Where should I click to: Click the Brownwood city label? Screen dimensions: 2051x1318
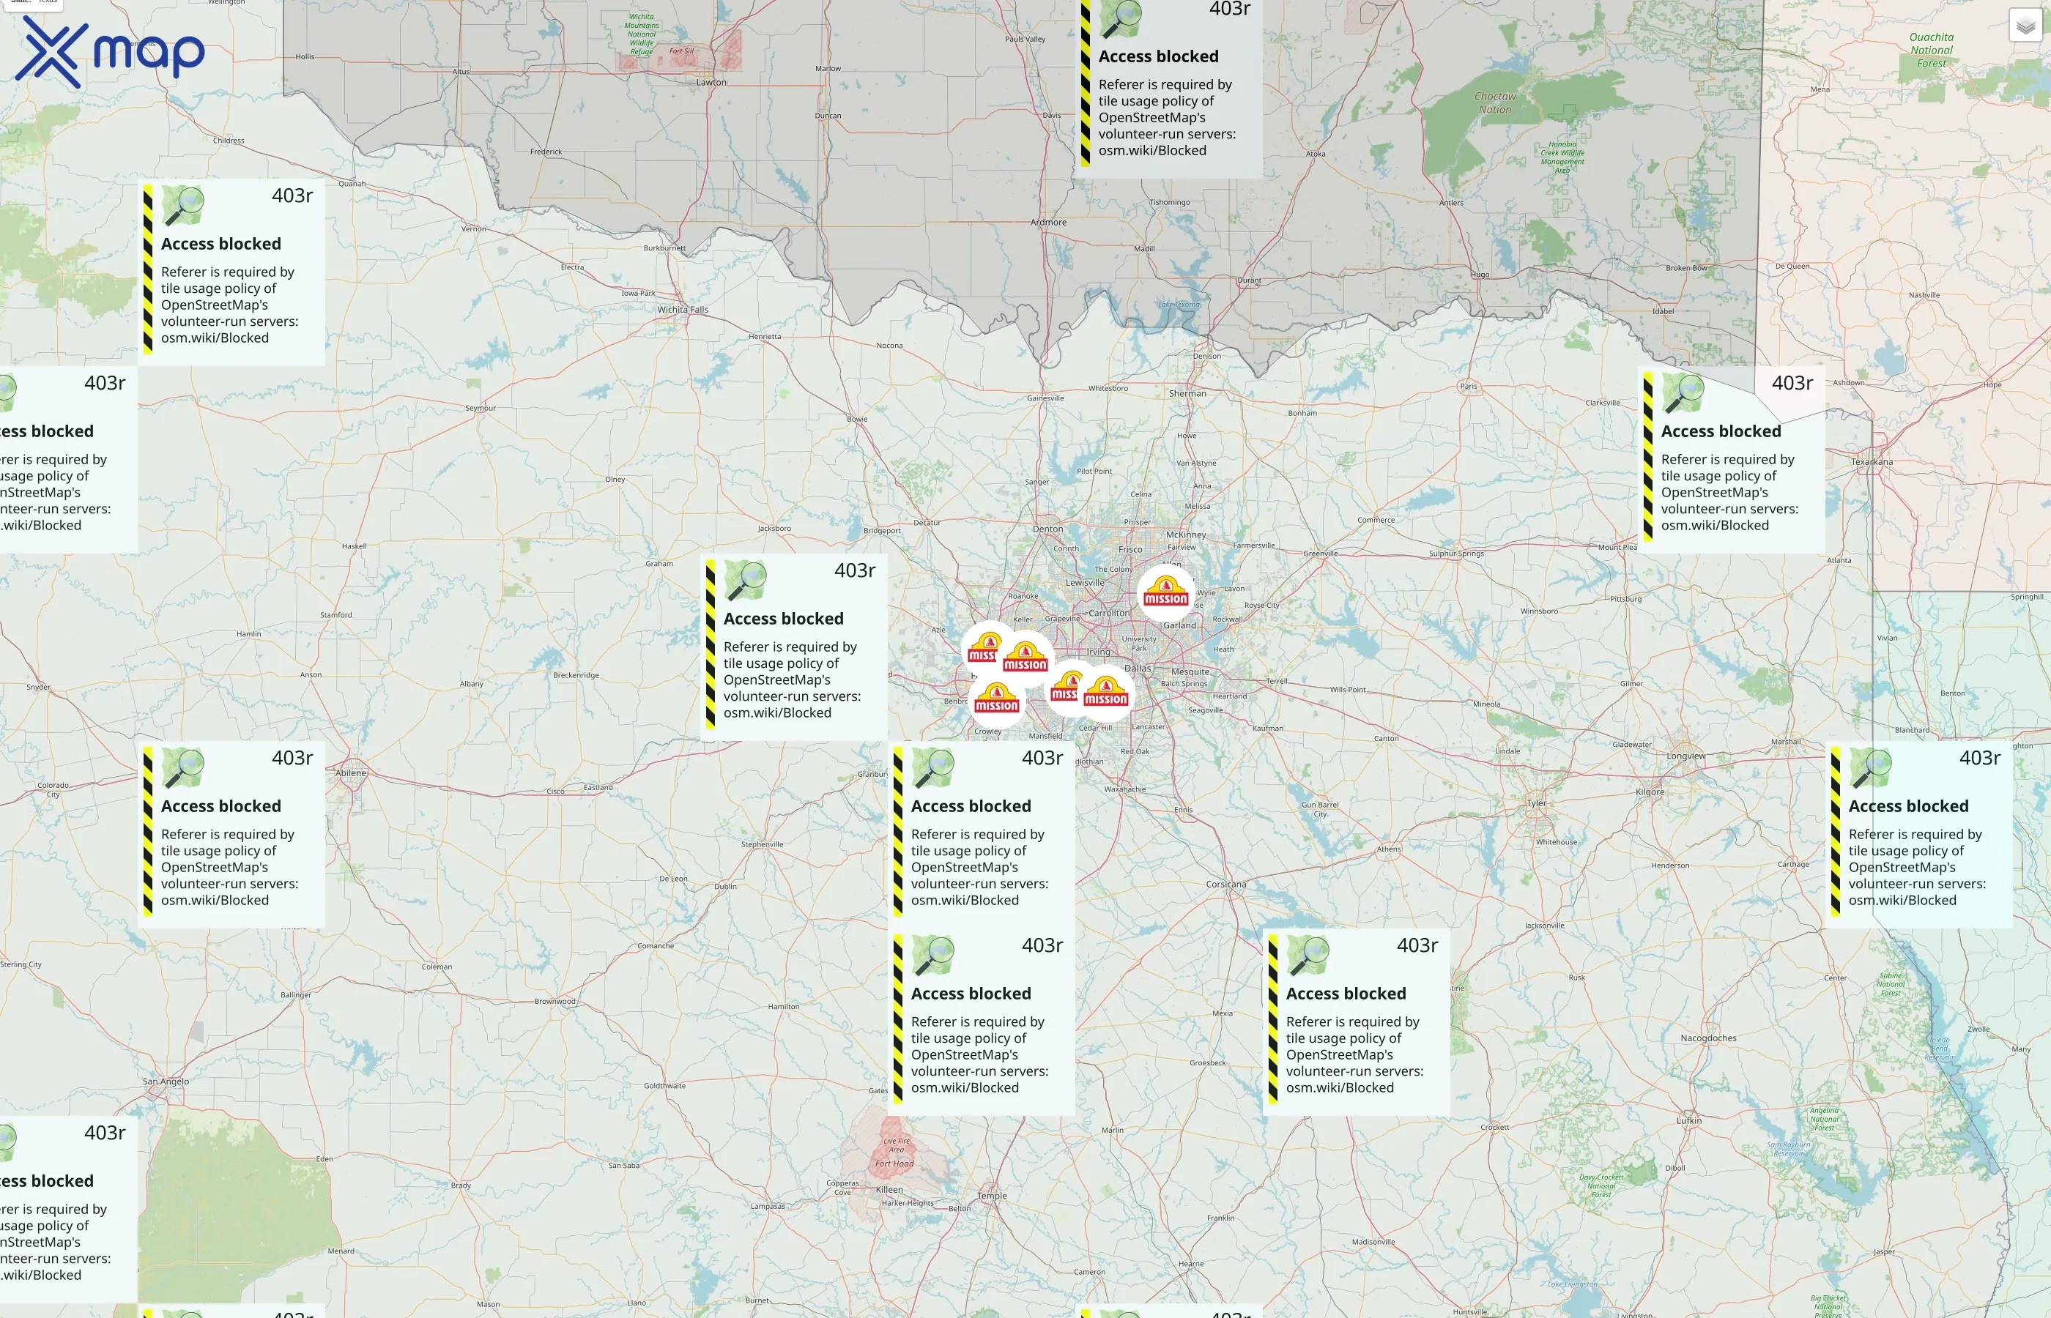555,1002
